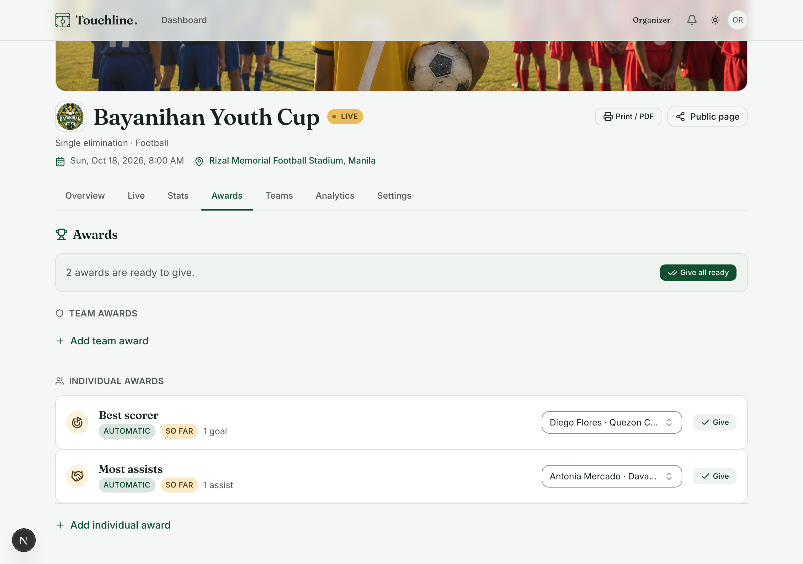Image resolution: width=803 pixels, height=564 pixels.
Task: Click the Touchline logo icon
Action: coord(63,20)
